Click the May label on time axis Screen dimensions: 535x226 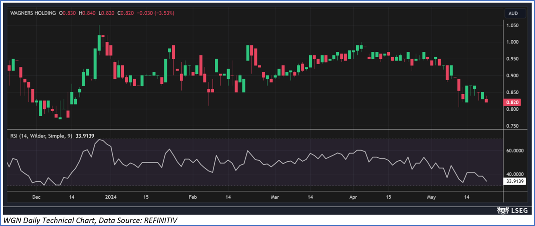(431, 197)
